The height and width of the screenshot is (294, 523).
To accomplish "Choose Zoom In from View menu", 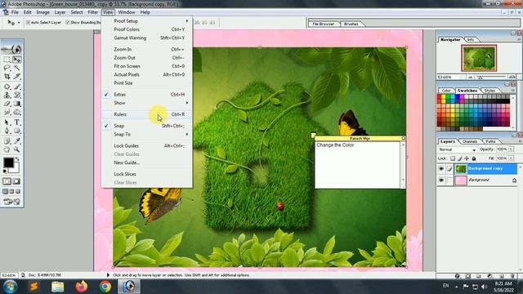I will [147, 49].
